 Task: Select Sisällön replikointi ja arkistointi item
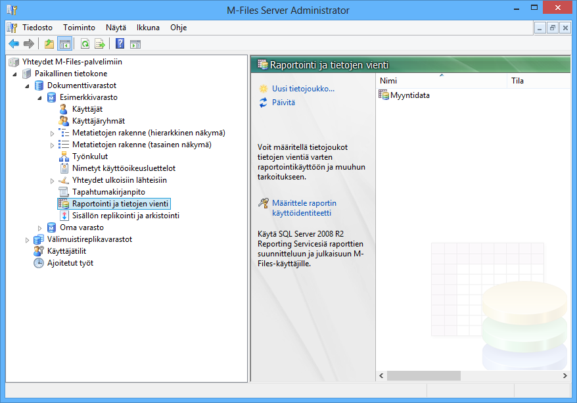click(126, 216)
